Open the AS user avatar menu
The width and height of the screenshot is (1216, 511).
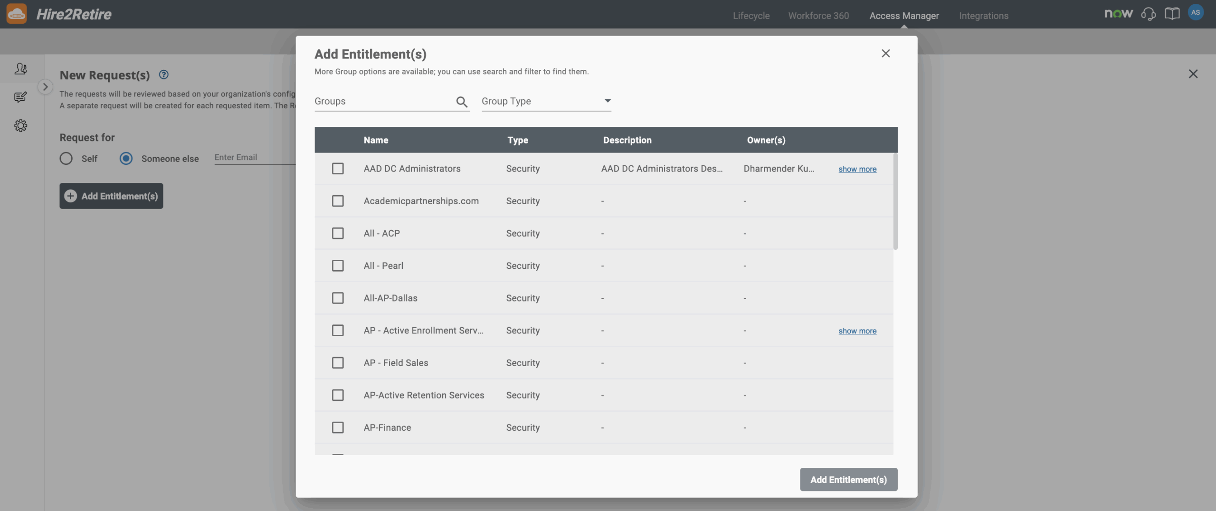1197,12
